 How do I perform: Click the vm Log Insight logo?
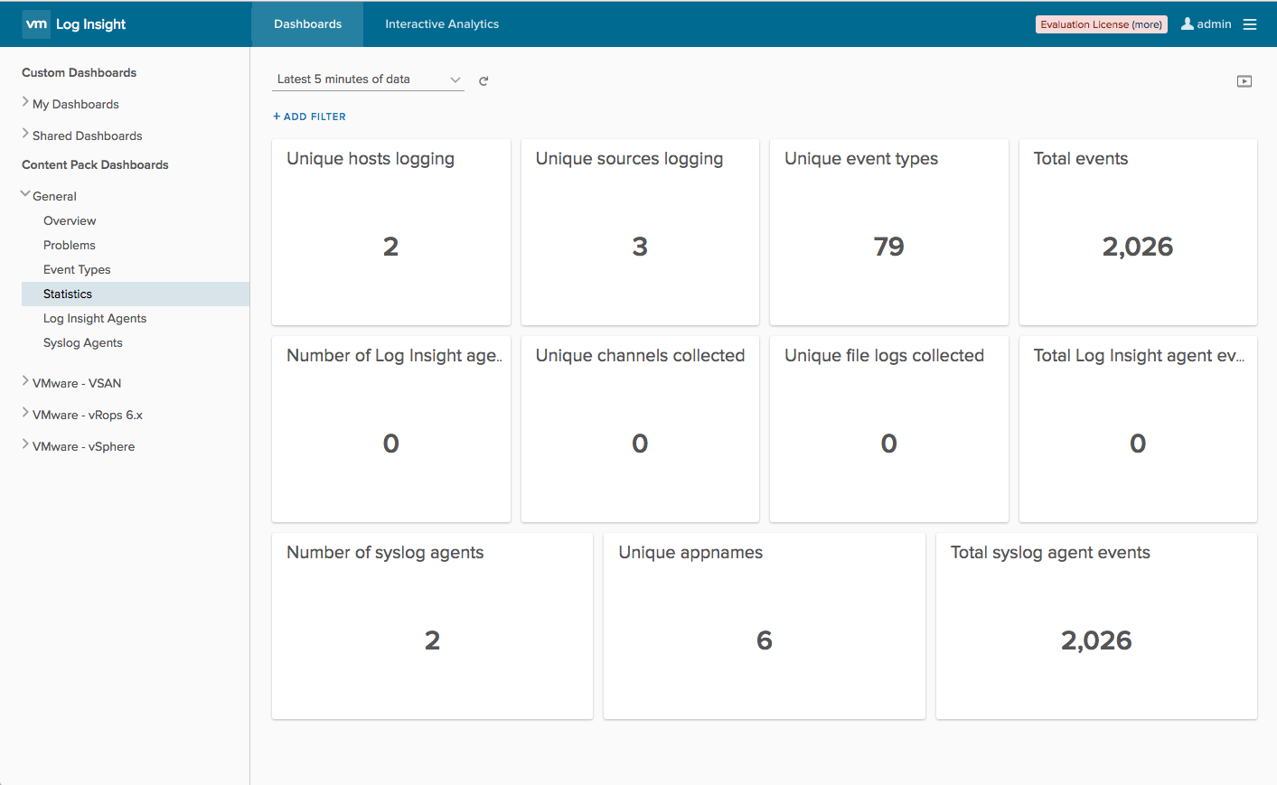(75, 24)
